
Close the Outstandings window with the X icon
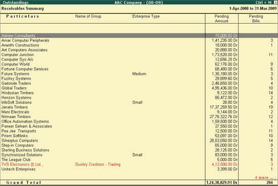click(275, 3)
